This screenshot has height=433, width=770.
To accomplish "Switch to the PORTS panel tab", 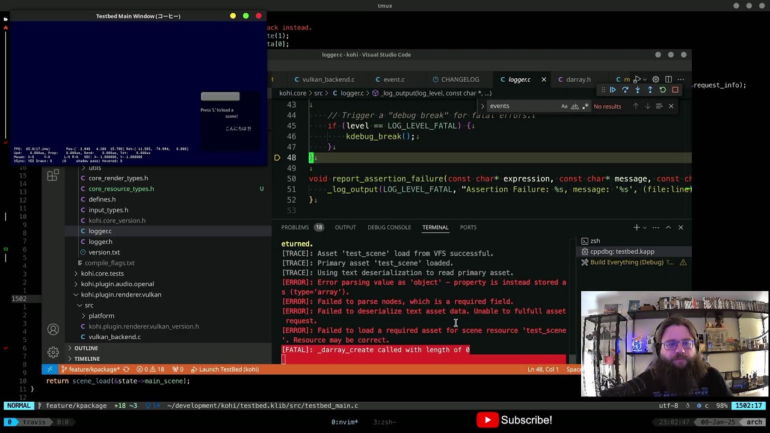I will [x=468, y=227].
